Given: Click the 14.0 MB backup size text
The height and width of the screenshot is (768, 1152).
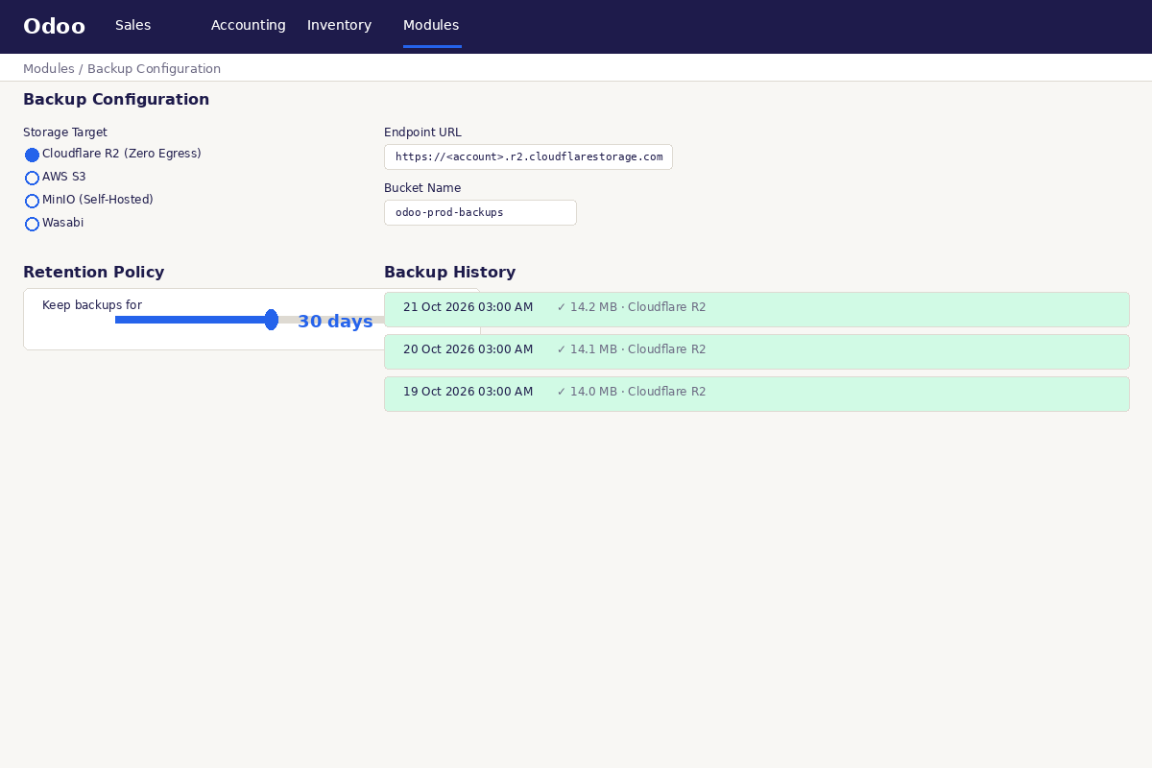Looking at the screenshot, I should click(x=593, y=393).
